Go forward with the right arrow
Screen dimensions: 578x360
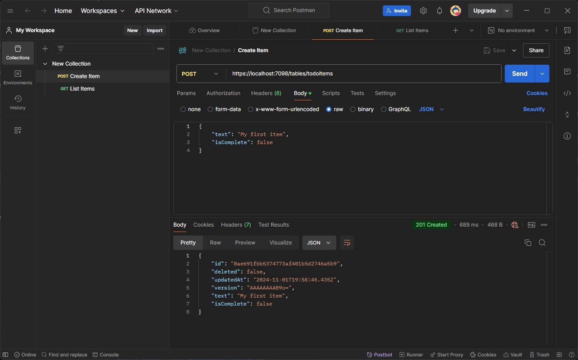coord(44,11)
